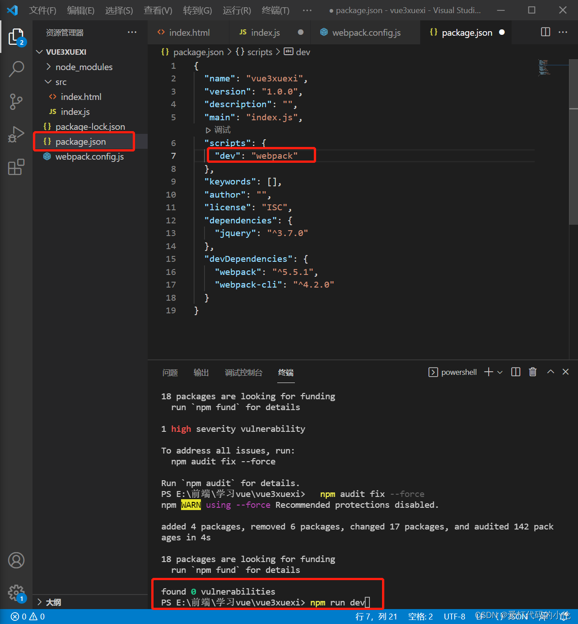Open the 运行(R) menu
Image resolution: width=578 pixels, height=624 pixels.
coord(237,10)
